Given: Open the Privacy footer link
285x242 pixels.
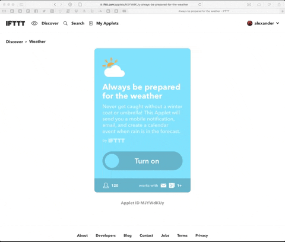Looking at the screenshot, I should point(201,235).
